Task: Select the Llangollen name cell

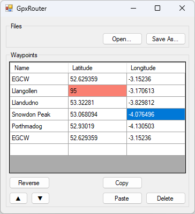Action: click(39, 91)
